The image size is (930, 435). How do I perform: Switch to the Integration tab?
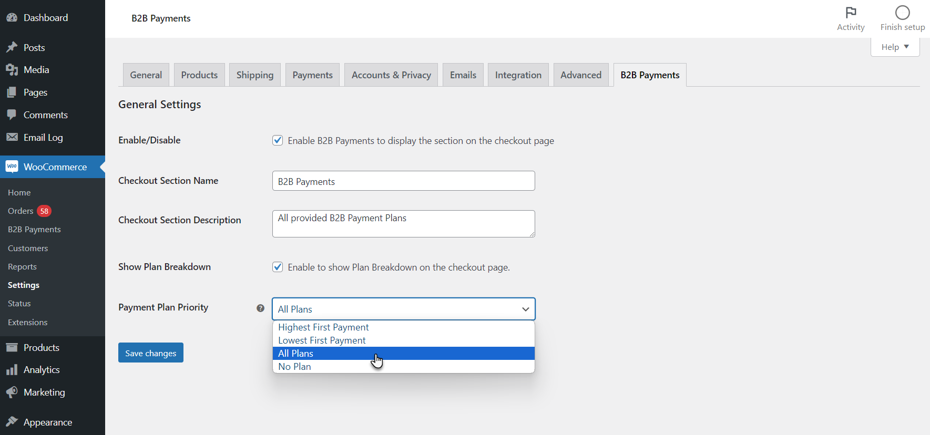click(x=518, y=75)
